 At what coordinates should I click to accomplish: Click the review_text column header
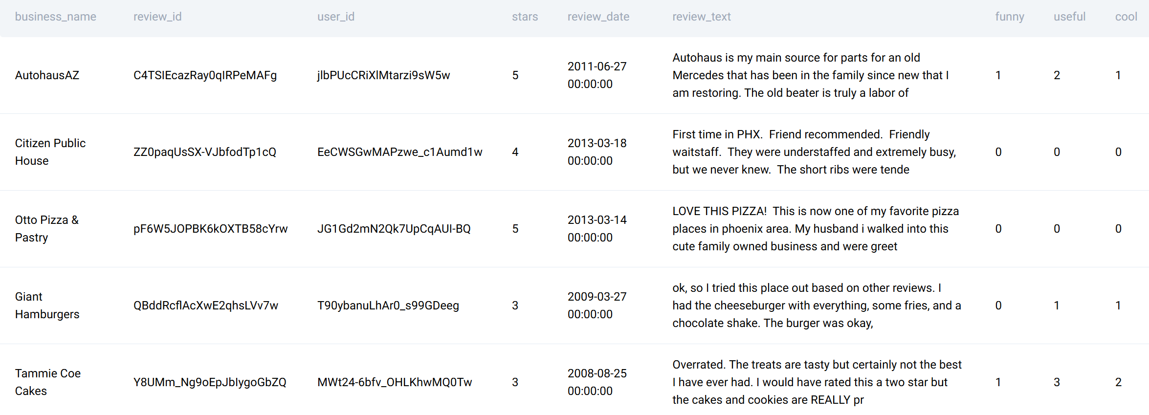(701, 17)
